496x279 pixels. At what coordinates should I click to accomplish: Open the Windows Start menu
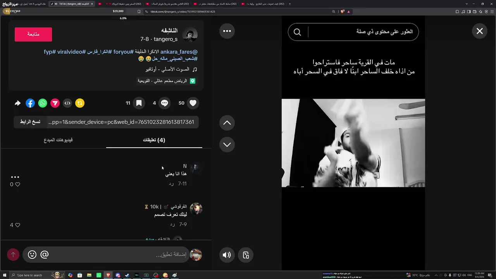click(4, 275)
